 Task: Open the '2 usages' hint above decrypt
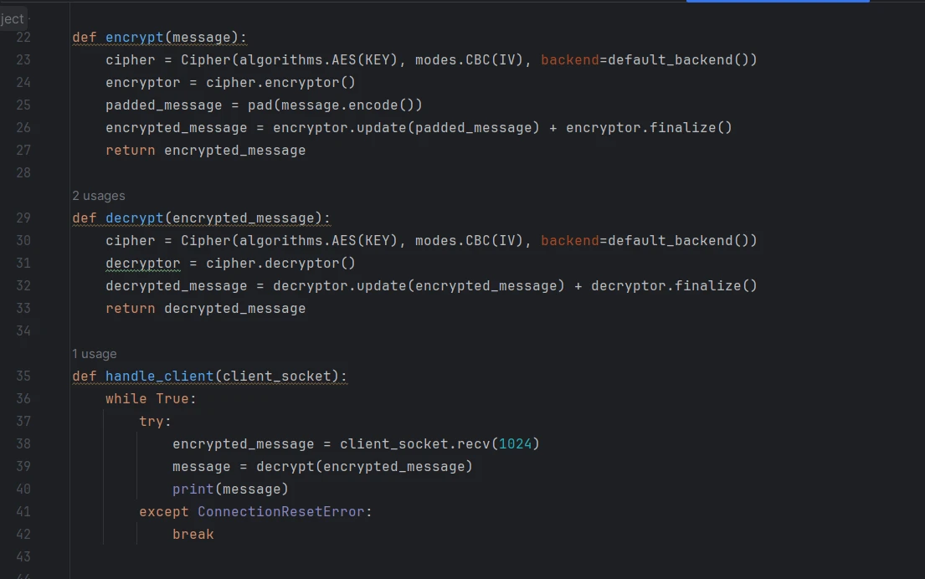point(99,196)
